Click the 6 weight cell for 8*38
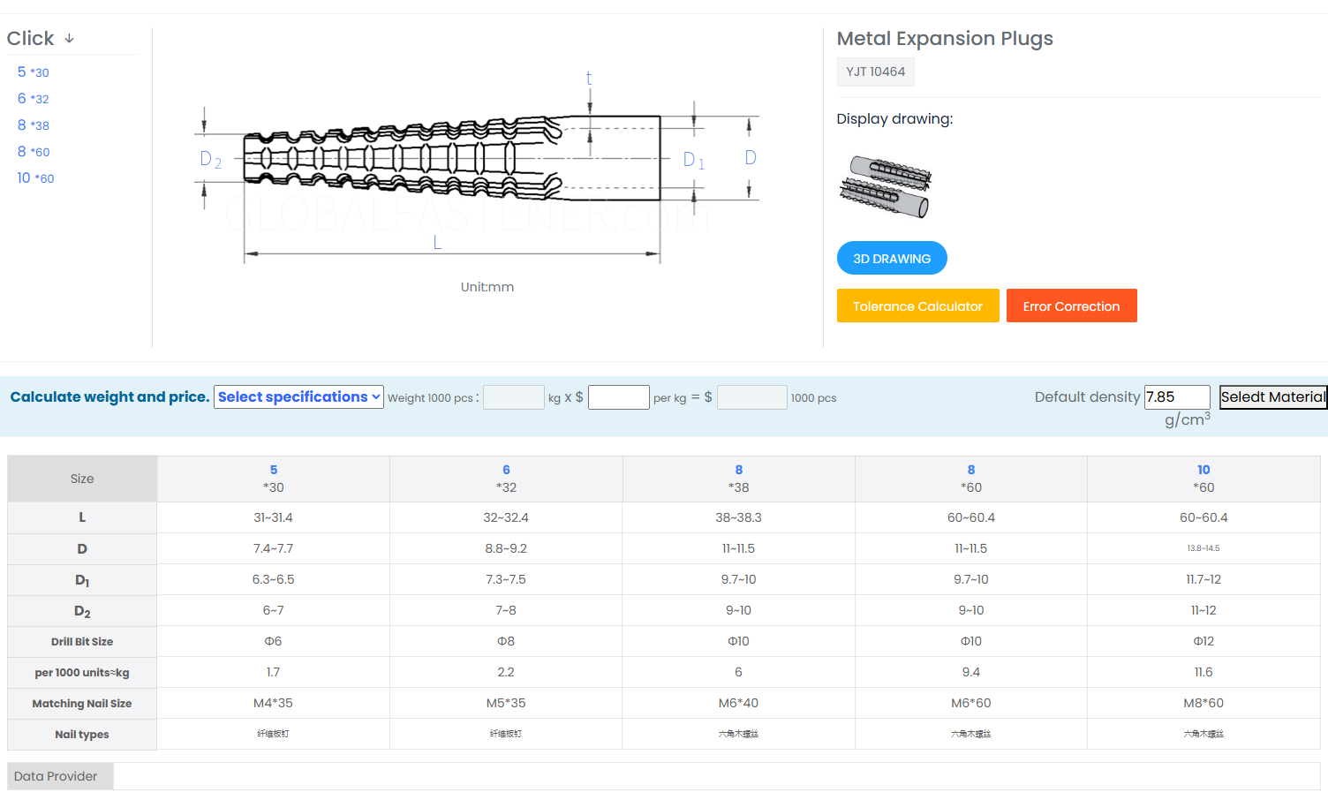Image resolution: width=1328 pixels, height=800 pixels. (739, 672)
